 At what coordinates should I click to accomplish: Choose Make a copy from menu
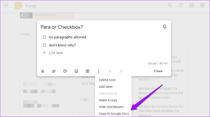pos(108,100)
